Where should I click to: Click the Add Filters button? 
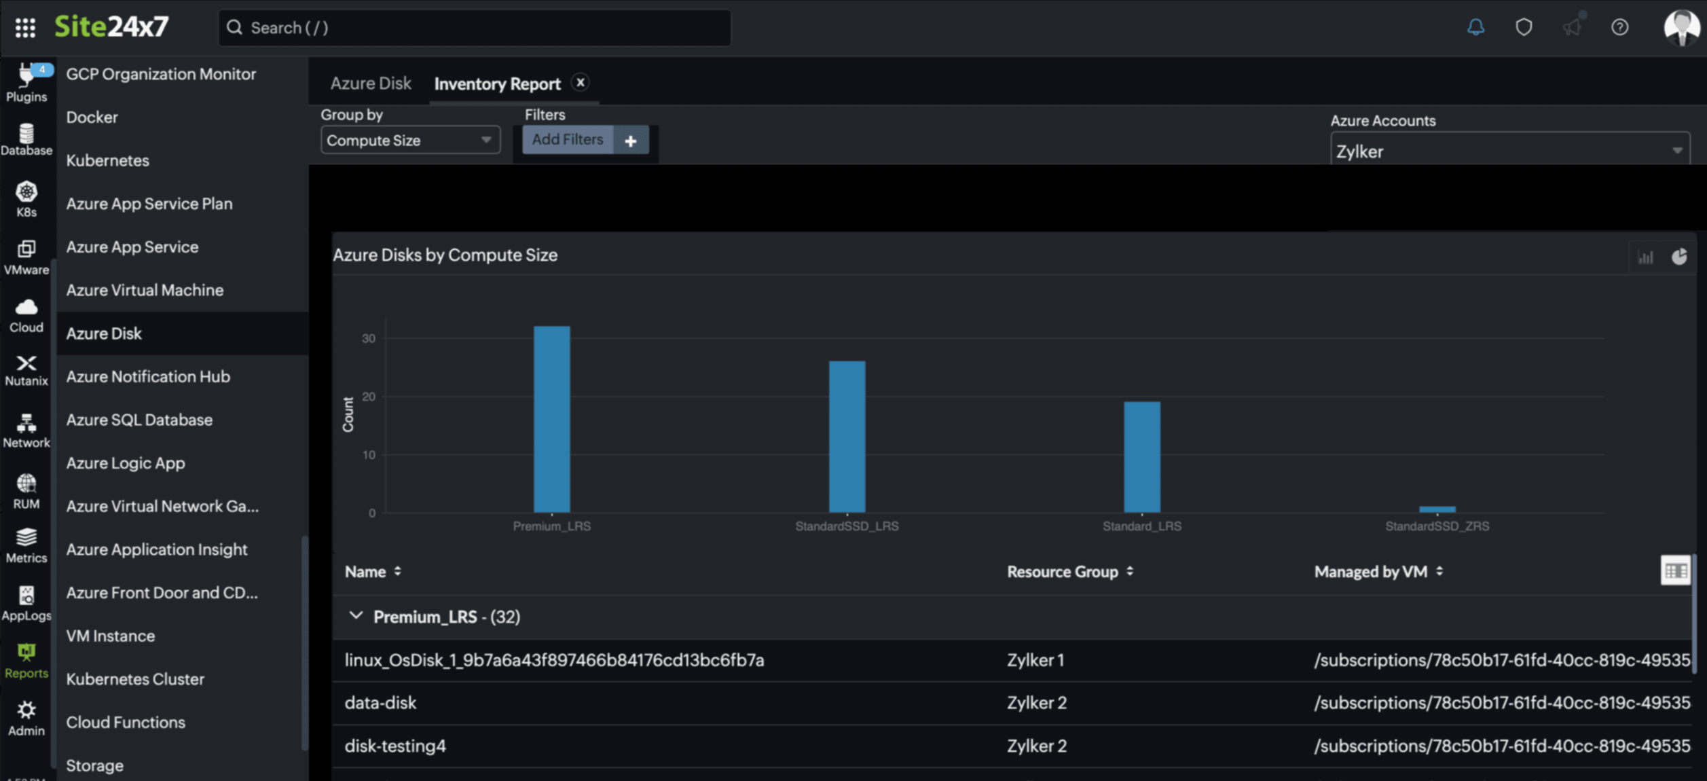(568, 139)
